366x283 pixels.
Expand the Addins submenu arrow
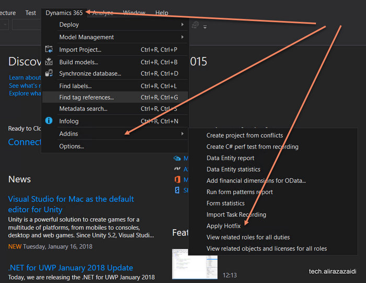[x=182, y=133]
